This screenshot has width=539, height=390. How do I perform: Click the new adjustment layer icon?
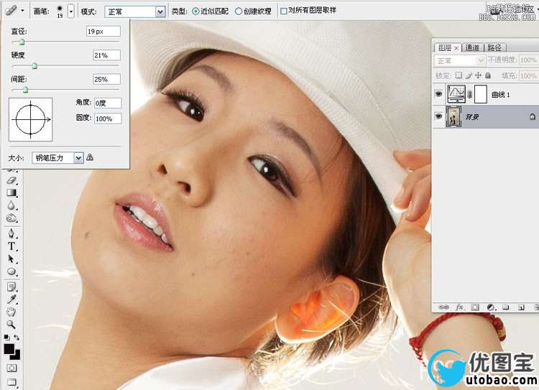(x=491, y=307)
